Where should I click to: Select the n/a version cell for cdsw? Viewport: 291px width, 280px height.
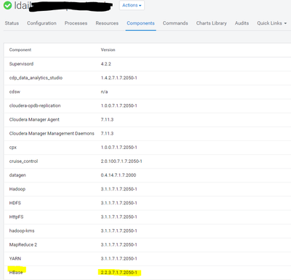click(104, 92)
